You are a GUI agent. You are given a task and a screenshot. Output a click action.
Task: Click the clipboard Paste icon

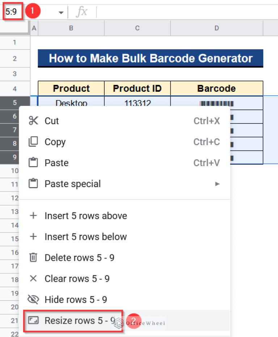point(33,163)
